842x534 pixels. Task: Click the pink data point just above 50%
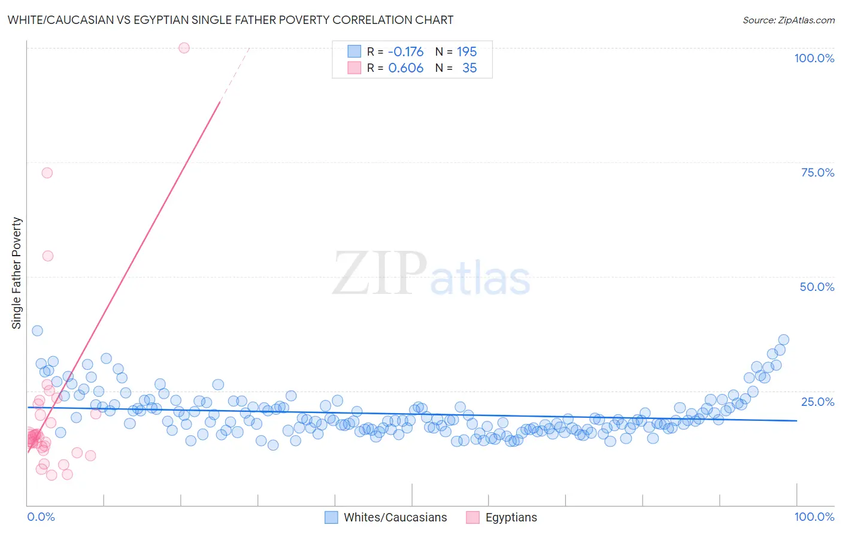click(48, 256)
